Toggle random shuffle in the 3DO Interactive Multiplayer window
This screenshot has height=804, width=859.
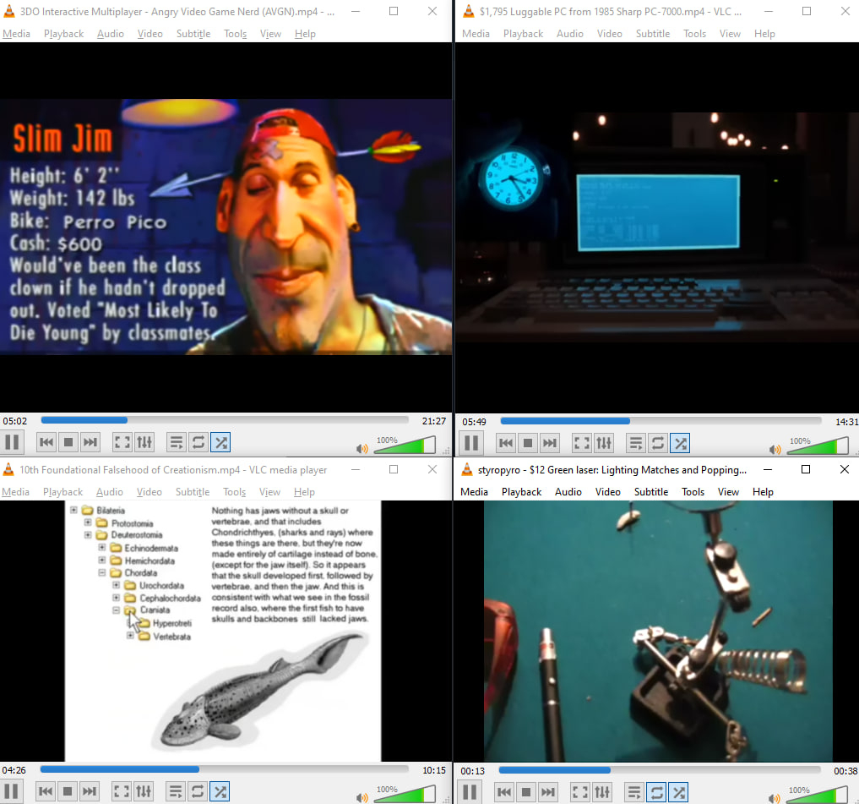220,441
